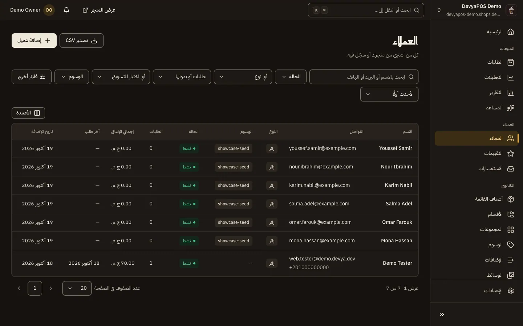Open الرئيسية home in the sidebar
The image size is (523, 326).
477,32
